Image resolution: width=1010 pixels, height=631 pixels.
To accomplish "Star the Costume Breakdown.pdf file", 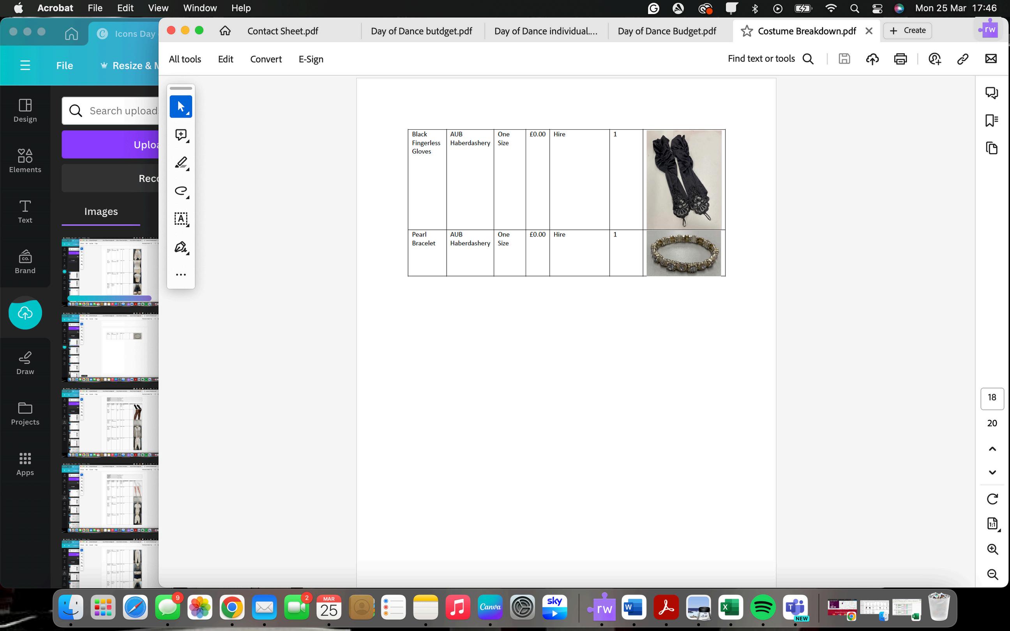I will [747, 31].
